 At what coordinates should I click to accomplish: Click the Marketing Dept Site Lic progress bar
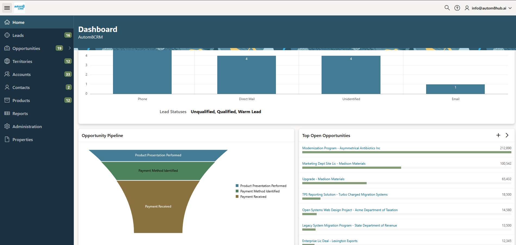[351, 168]
